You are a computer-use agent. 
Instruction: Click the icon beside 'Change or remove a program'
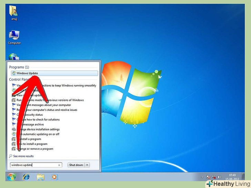pos(14,149)
